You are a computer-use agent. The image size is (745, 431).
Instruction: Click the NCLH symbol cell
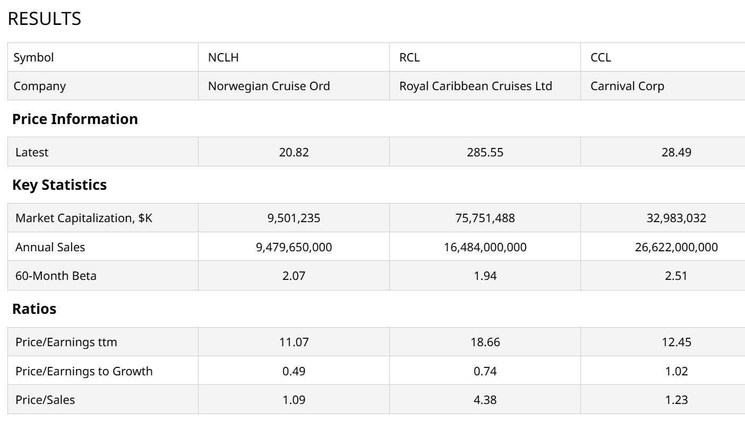(x=224, y=57)
